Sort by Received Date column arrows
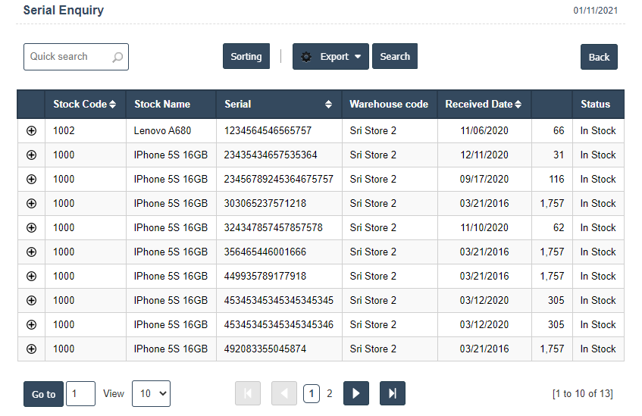Screen dimensions: 642x416 coord(518,105)
